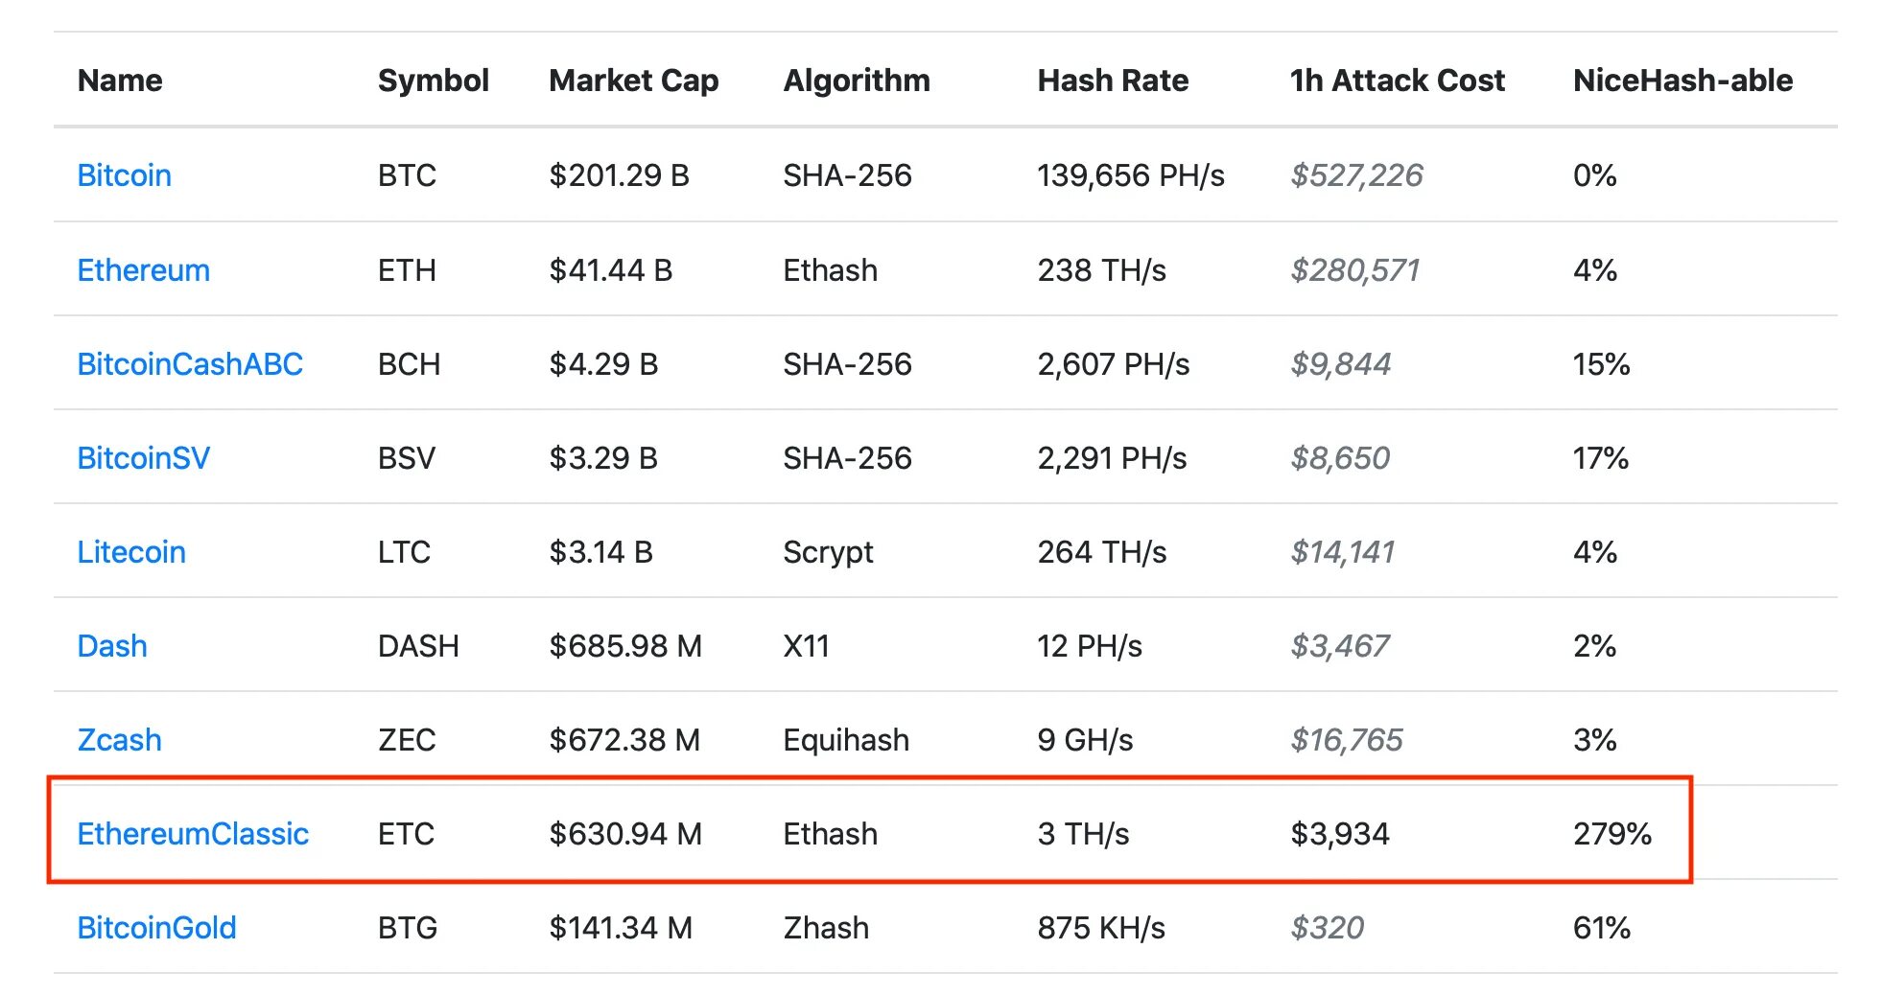Click the Dash coin link
1882x995 pixels.
(112, 646)
